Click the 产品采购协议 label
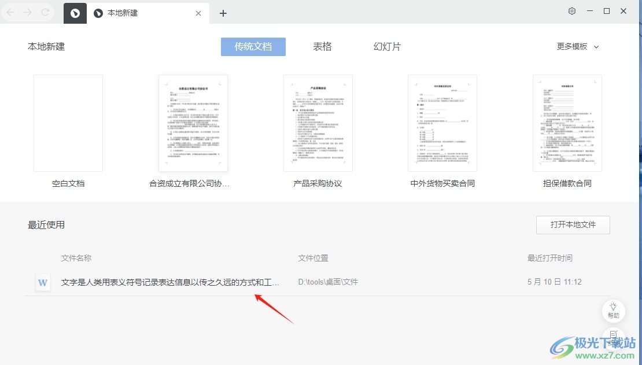This screenshot has width=642, height=365. [x=318, y=183]
